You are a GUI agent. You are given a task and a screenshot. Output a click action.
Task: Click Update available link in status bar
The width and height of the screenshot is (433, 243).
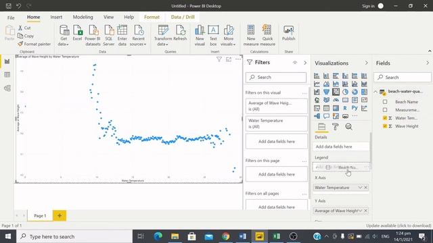(x=398, y=225)
